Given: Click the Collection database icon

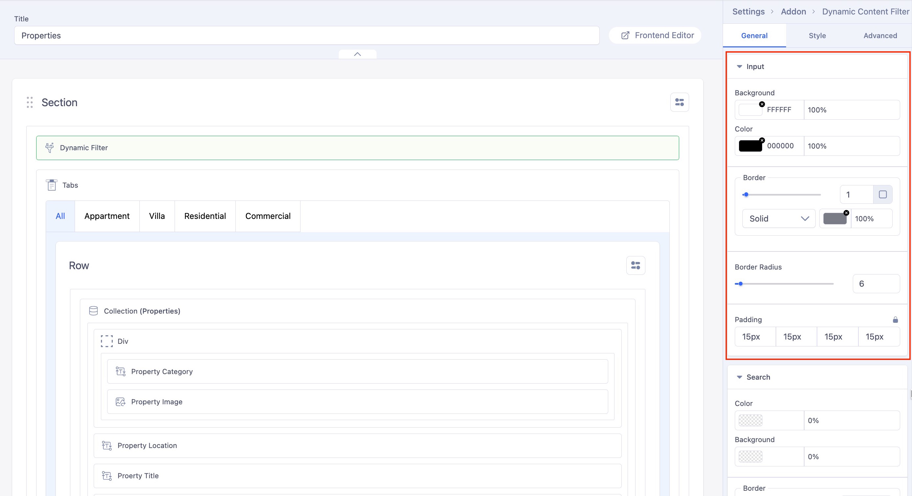Looking at the screenshot, I should tap(93, 311).
